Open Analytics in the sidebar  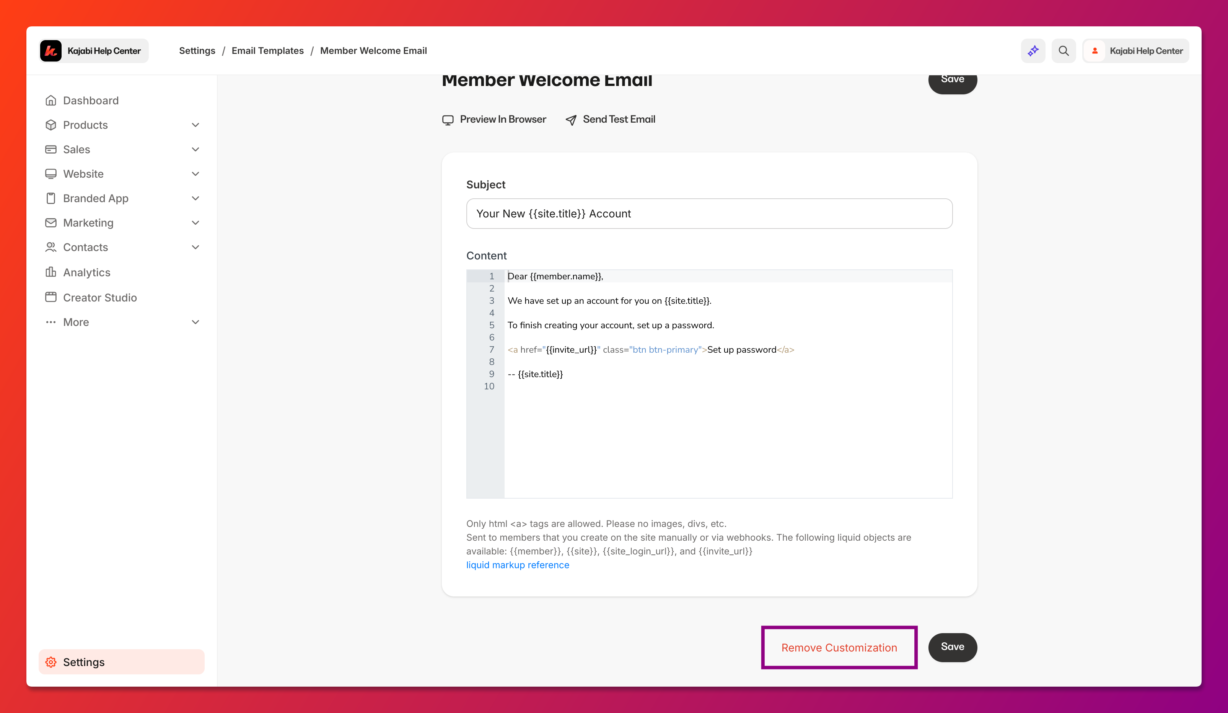(x=122, y=272)
